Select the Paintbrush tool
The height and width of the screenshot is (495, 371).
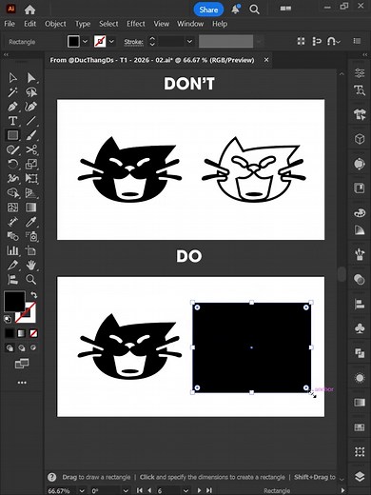point(31,135)
